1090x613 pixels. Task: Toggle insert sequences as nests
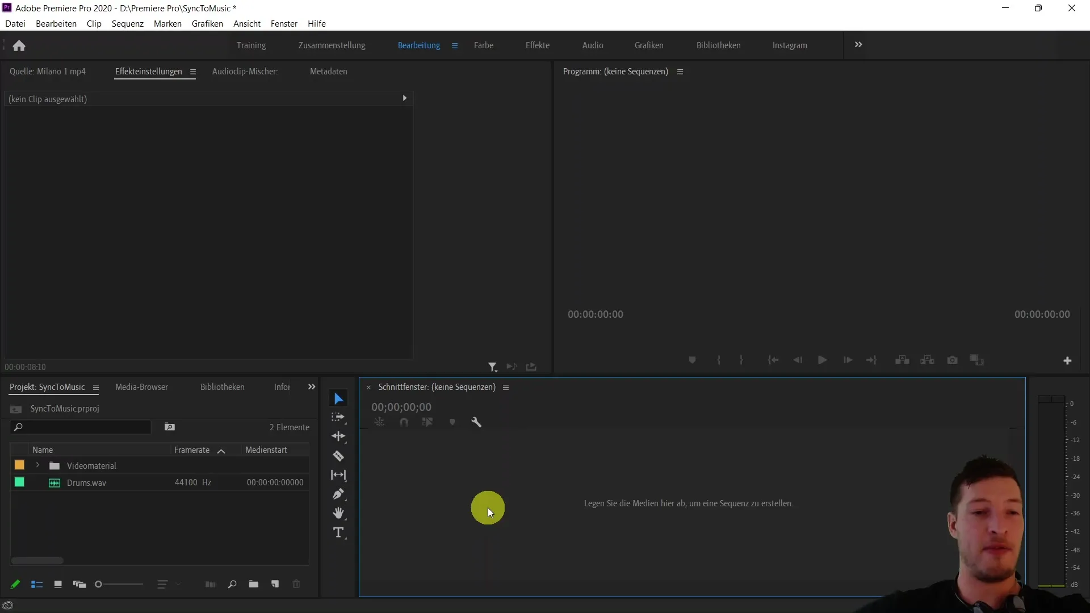[x=379, y=422]
